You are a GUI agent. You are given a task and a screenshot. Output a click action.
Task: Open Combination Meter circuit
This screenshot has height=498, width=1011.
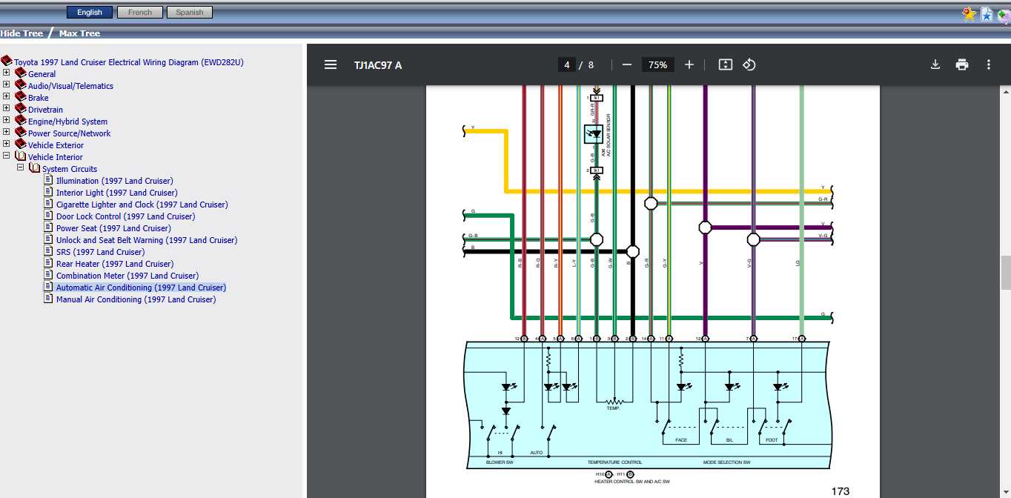coord(127,276)
